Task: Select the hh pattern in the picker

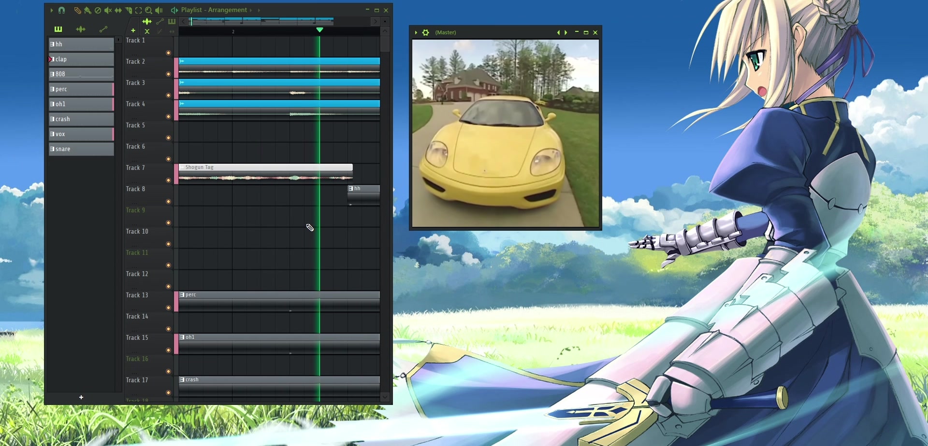Action: 81,44
